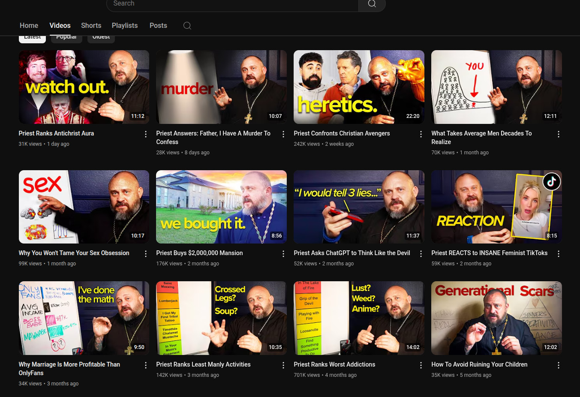Open 'How To Avoid Ruining Your Children' title

point(479,364)
